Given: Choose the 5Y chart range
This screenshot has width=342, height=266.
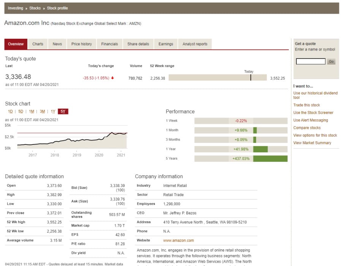Looking at the screenshot, I should click(63, 112).
